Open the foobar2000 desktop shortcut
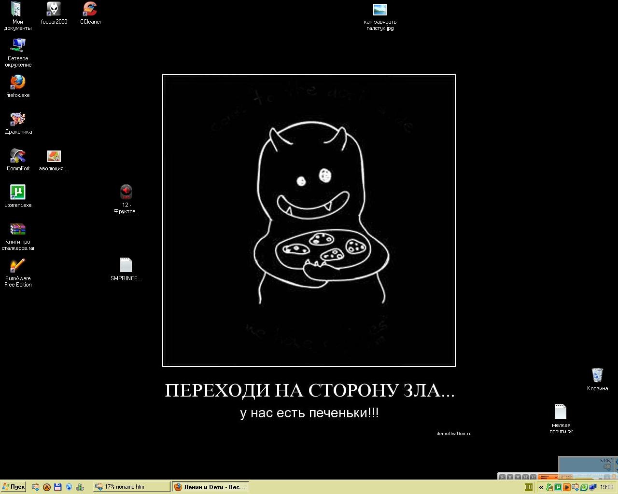 (54, 13)
